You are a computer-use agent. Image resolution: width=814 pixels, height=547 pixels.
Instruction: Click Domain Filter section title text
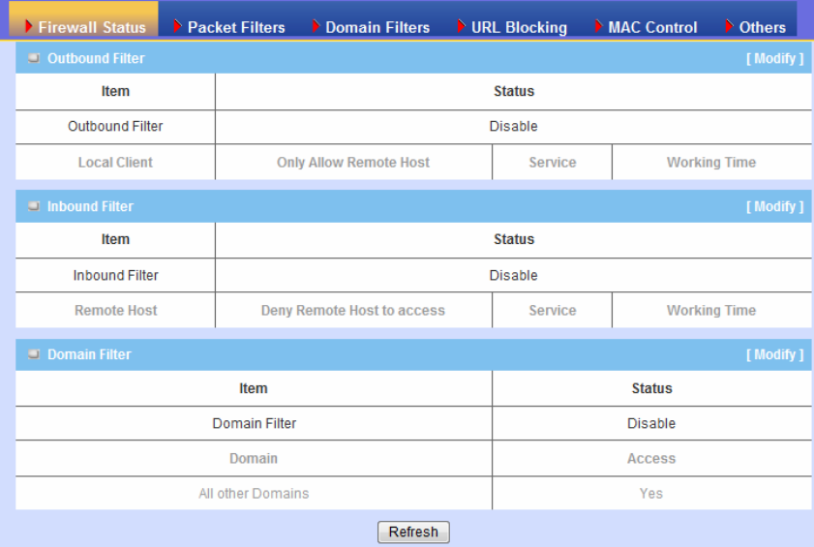point(89,354)
